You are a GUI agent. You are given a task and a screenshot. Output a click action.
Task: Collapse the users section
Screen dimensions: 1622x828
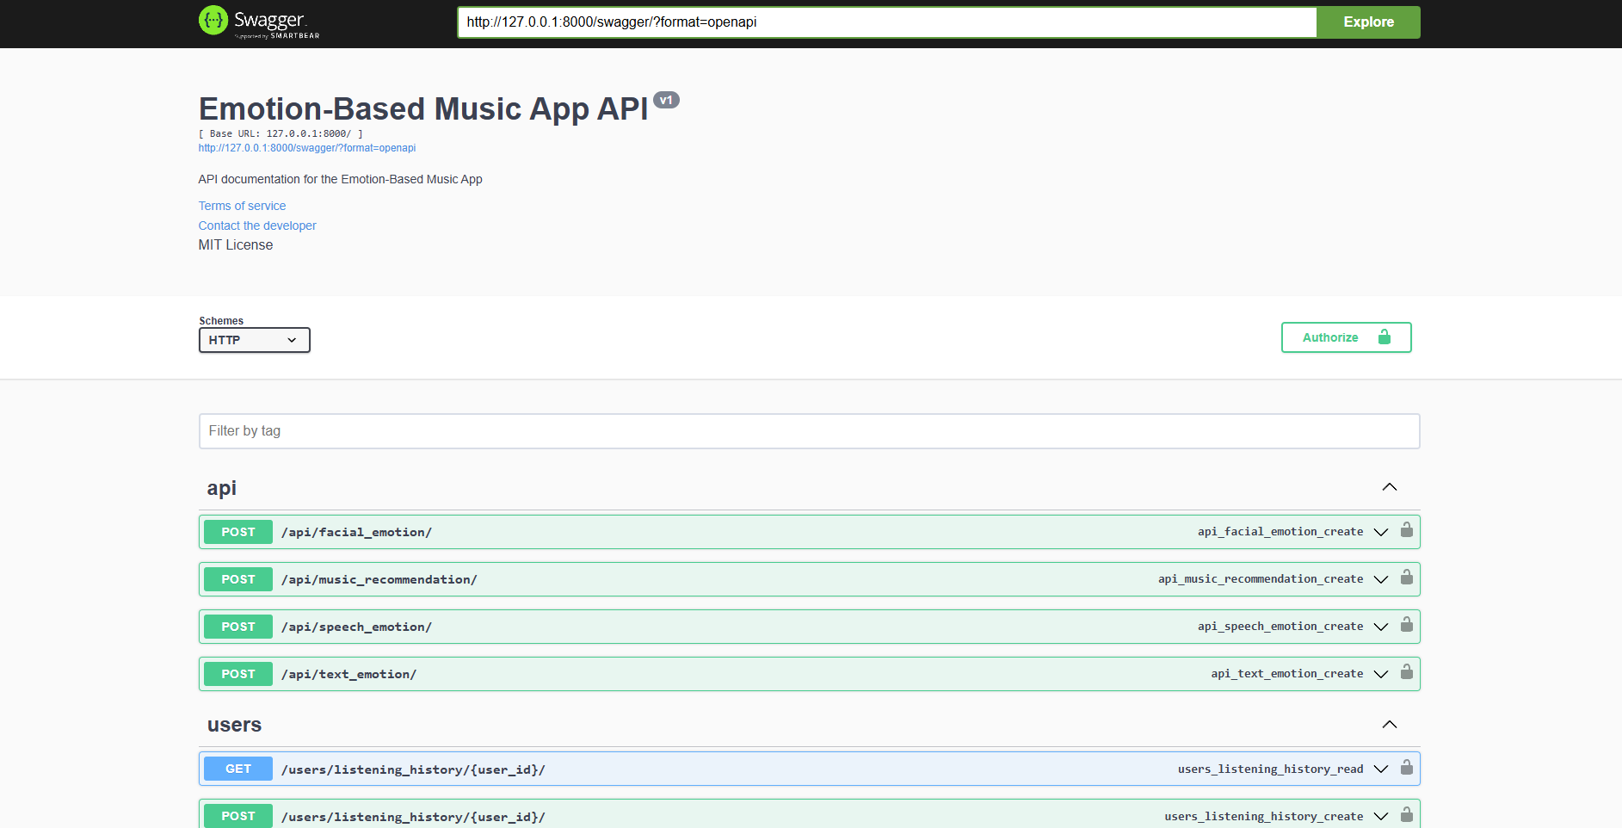coord(1389,725)
